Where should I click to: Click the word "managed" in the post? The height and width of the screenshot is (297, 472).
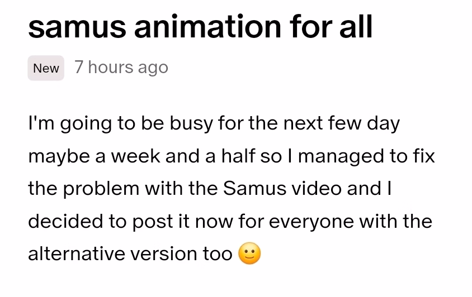tap(341, 157)
